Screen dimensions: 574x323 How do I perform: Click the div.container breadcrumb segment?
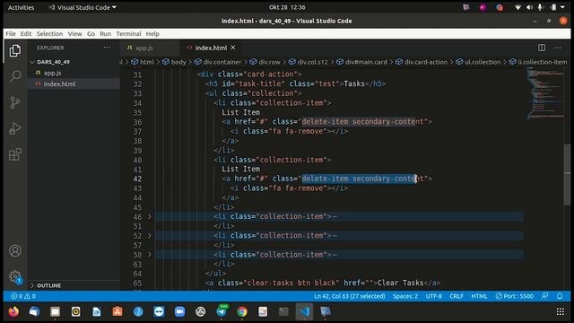click(218, 62)
